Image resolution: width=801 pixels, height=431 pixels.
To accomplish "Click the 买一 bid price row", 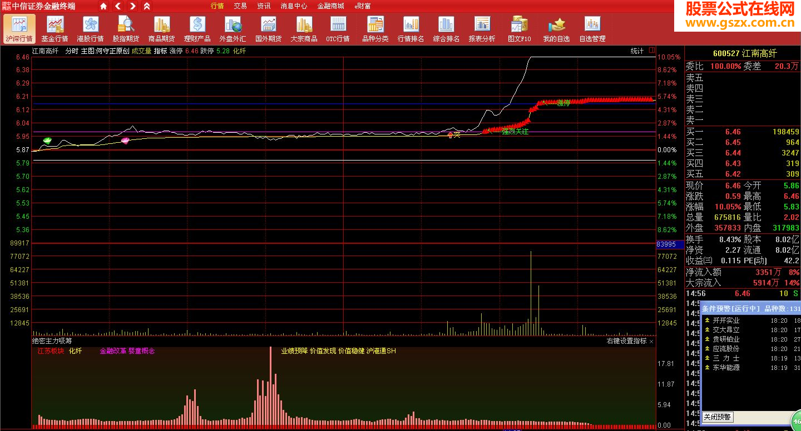I will [x=743, y=132].
